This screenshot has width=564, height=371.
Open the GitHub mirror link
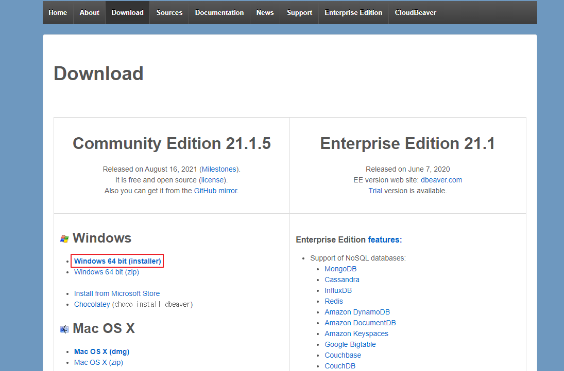215,191
